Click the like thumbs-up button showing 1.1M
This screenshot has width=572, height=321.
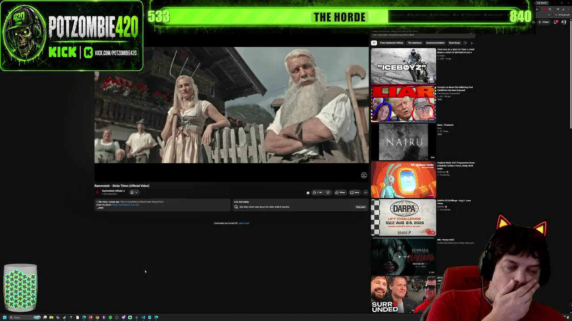[x=317, y=193]
